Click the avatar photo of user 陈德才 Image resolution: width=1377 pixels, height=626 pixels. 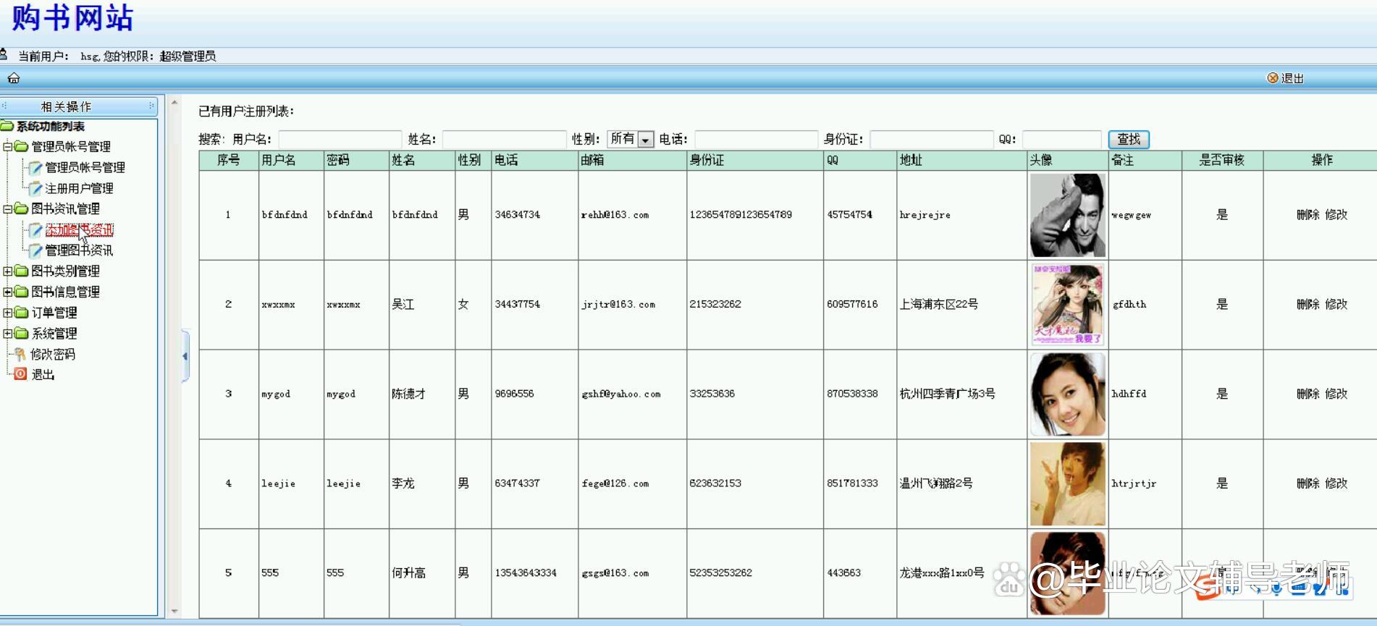click(1068, 394)
